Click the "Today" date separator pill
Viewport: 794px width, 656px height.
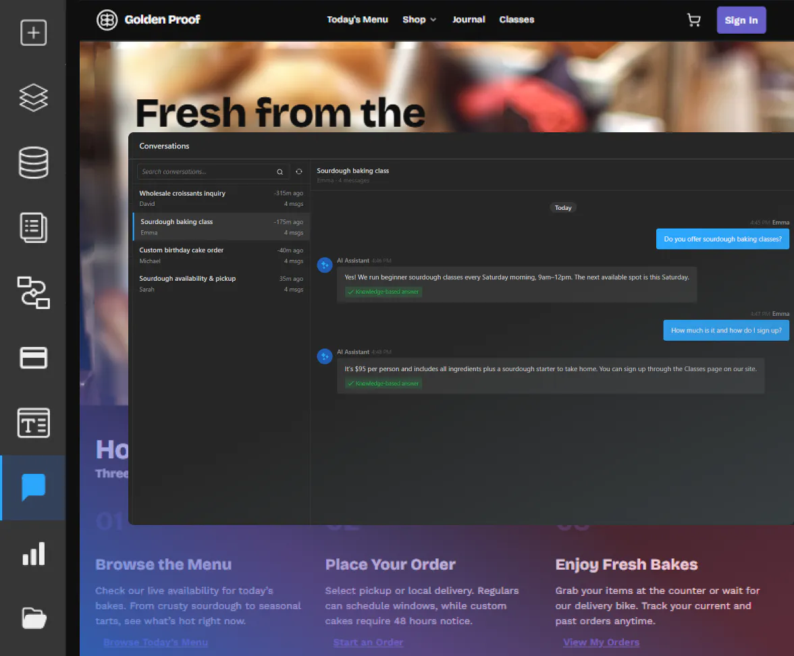click(563, 208)
